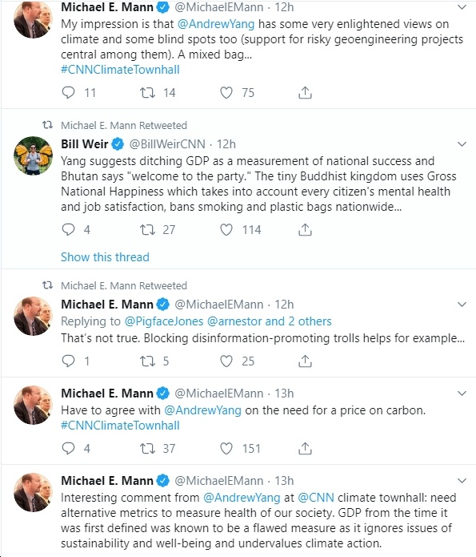Like the mixed bag tweet with 75 likes
This screenshot has height=557, width=476.
pos(226,93)
